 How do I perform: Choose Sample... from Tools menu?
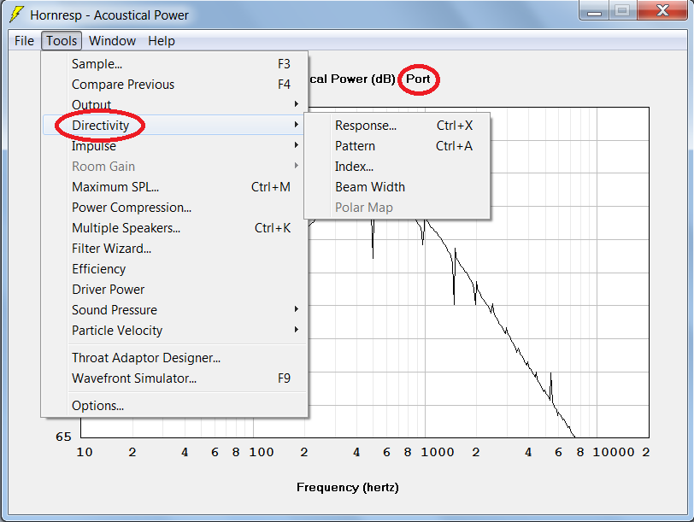tap(175, 64)
